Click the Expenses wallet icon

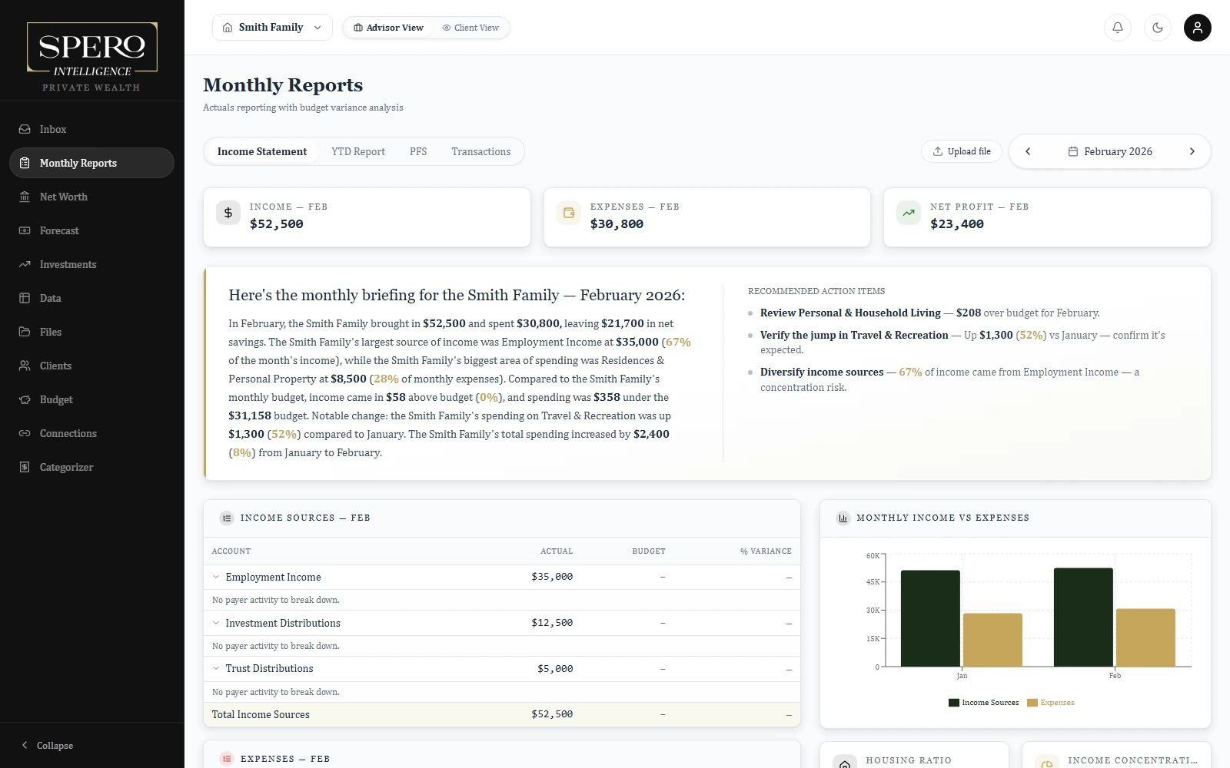(x=569, y=213)
